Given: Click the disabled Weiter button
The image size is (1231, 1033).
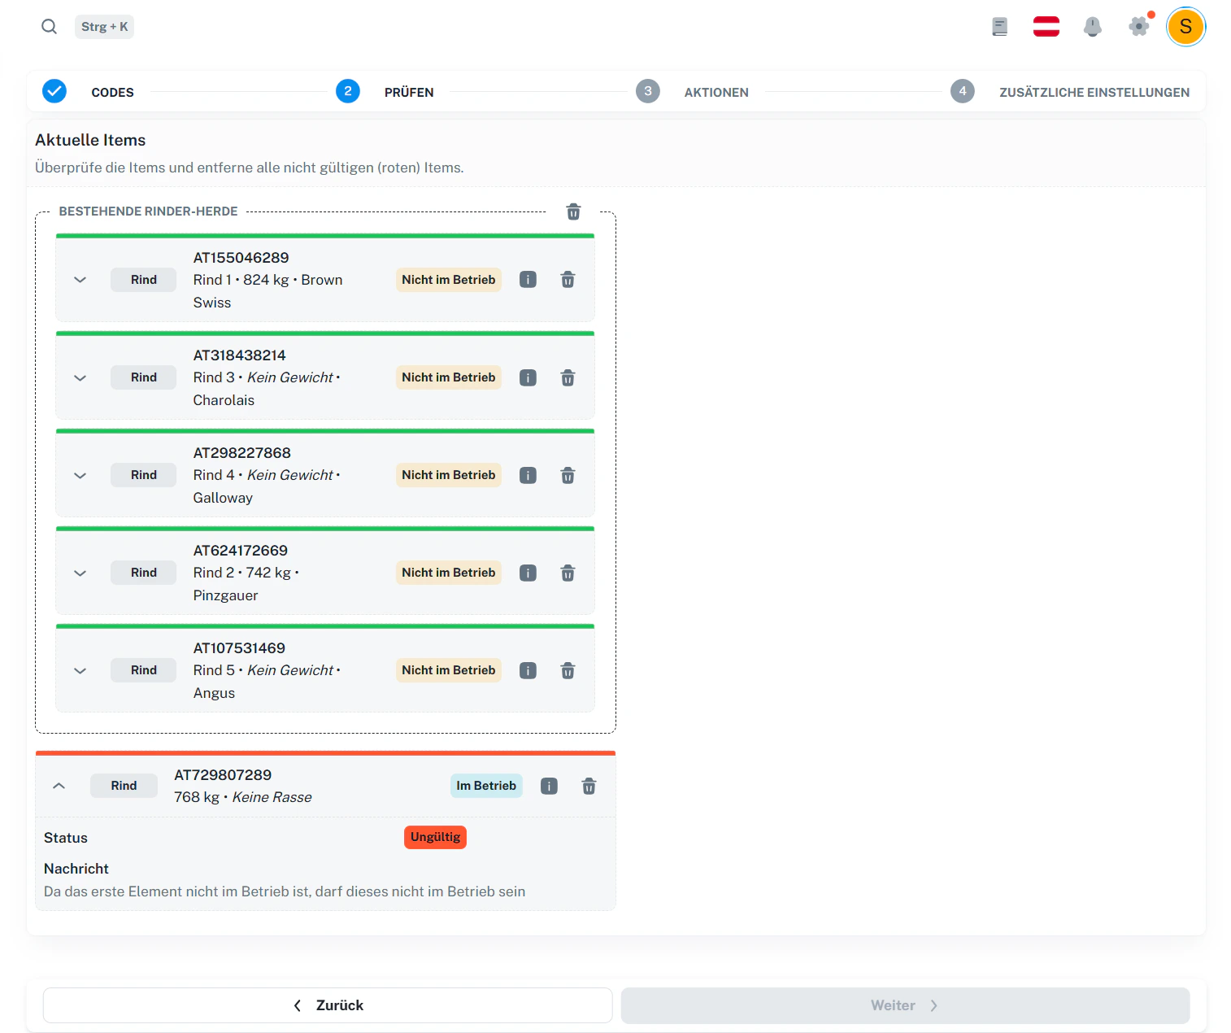Looking at the screenshot, I should tap(905, 1005).
